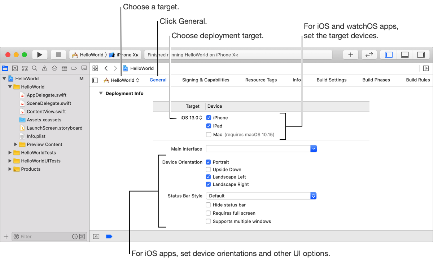Switch to the Build Settings tab
The image size is (433, 260).
point(331,80)
